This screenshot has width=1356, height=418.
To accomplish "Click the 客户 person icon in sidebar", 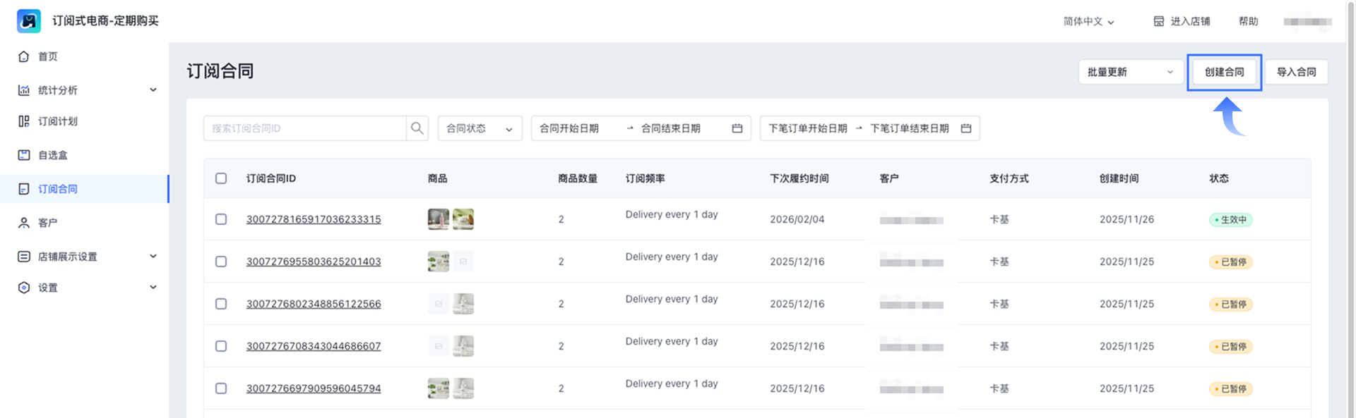I will [x=24, y=223].
